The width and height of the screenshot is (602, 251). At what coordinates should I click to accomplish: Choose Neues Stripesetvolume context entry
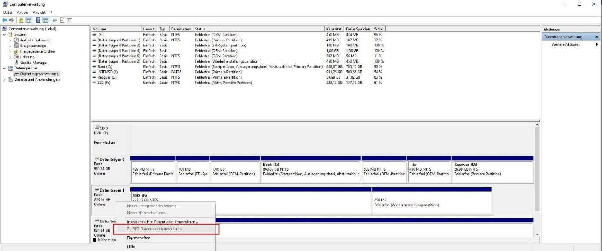tap(166, 213)
